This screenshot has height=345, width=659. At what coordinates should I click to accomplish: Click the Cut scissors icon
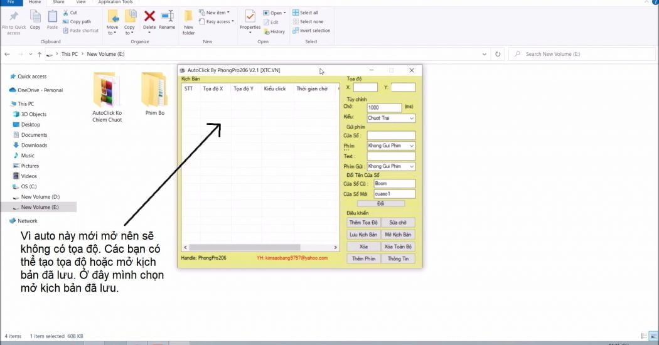(65, 13)
